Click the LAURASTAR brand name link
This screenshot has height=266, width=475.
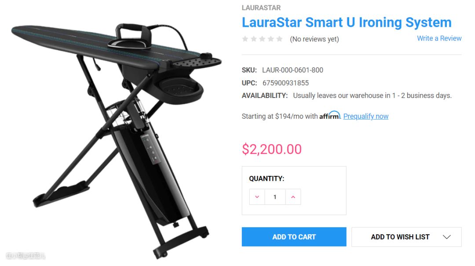point(261,8)
